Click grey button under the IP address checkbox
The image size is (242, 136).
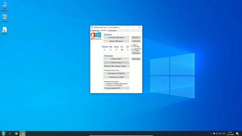[136, 53]
